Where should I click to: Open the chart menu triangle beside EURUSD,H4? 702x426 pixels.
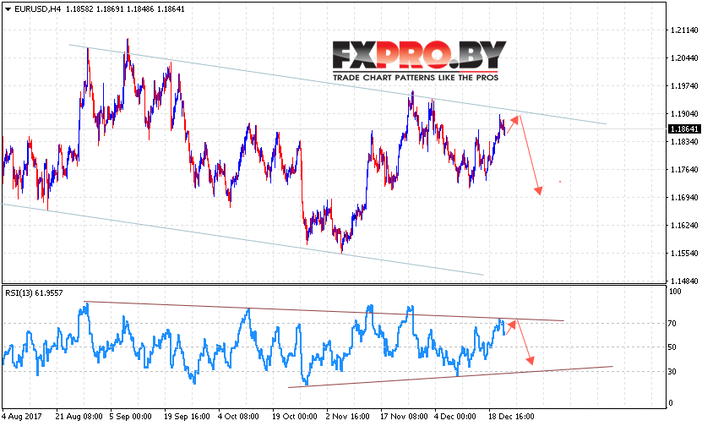pyautogui.click(x=8, y=9)
